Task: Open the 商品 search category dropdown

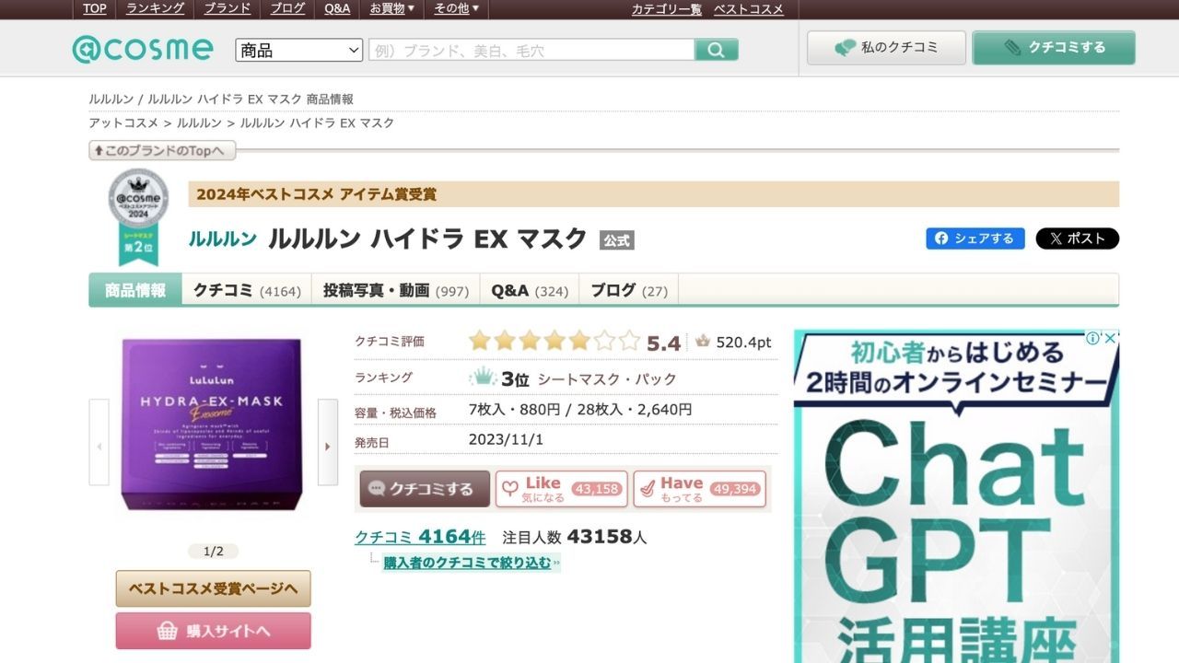Action: 299,50
